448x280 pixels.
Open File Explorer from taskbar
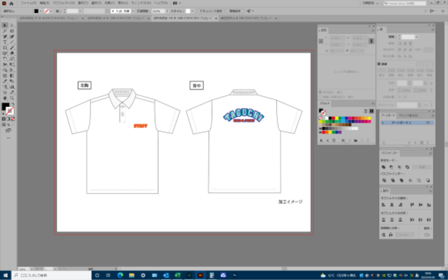pyautogui.click(x=131, y=275)
